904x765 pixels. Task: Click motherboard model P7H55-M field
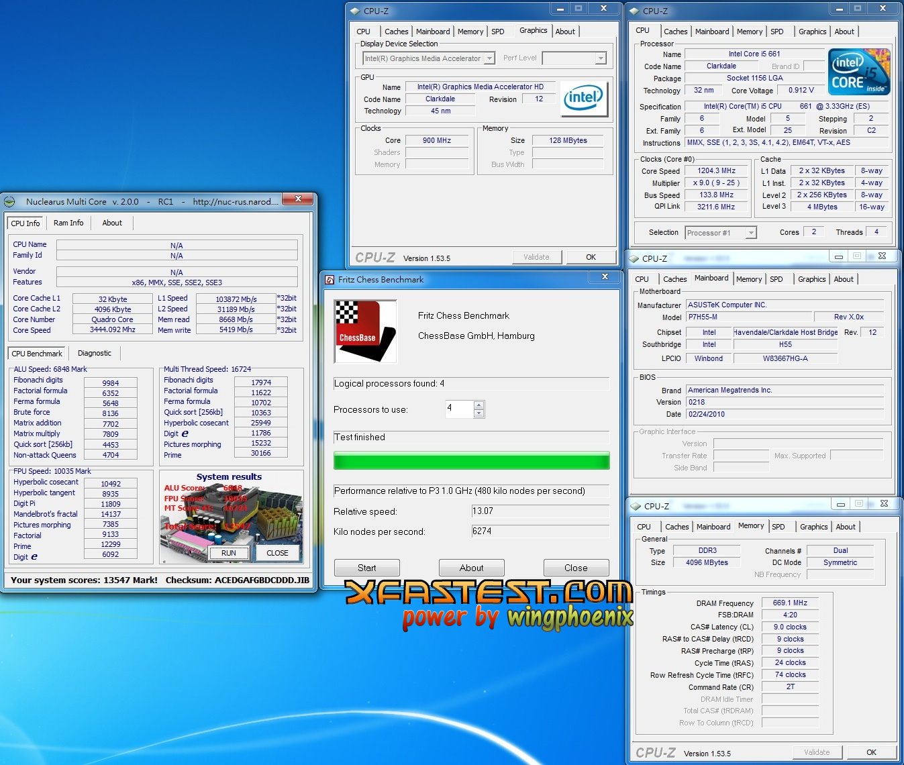point(748,317)
